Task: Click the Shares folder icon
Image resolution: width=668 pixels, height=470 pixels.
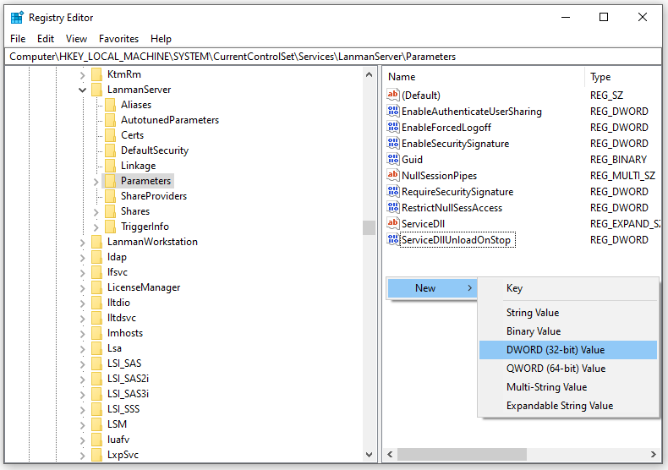Action: [x=110, y=211]
